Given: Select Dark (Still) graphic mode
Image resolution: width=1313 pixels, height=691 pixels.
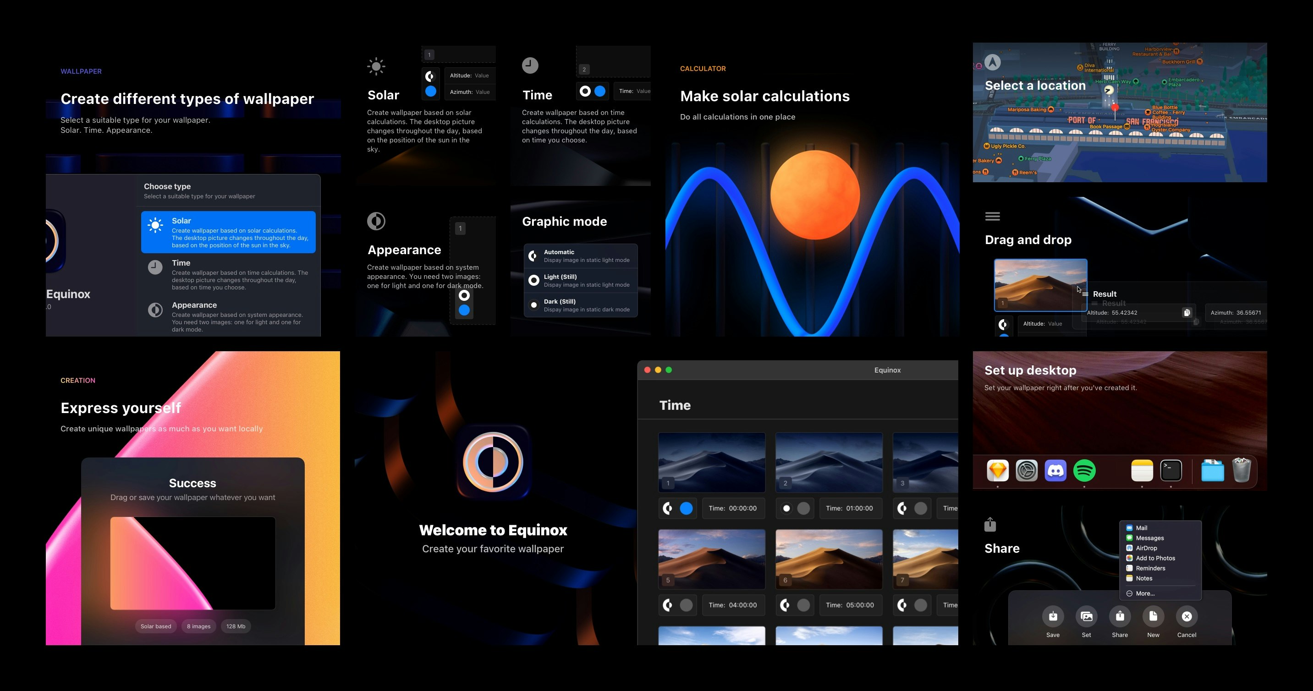Looking at the screenshot, I should 581,305.
